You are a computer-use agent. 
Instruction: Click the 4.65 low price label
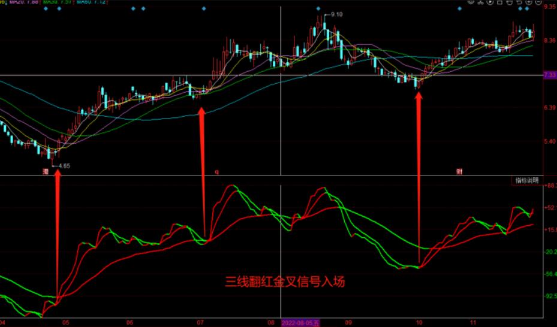(x=64, y=165)
